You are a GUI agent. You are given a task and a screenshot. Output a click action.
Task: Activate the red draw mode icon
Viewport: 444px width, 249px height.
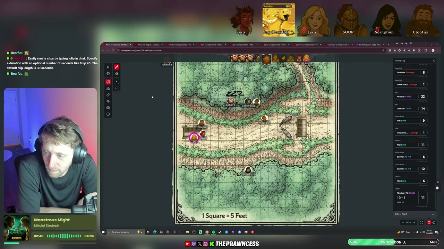coord(108,82)
